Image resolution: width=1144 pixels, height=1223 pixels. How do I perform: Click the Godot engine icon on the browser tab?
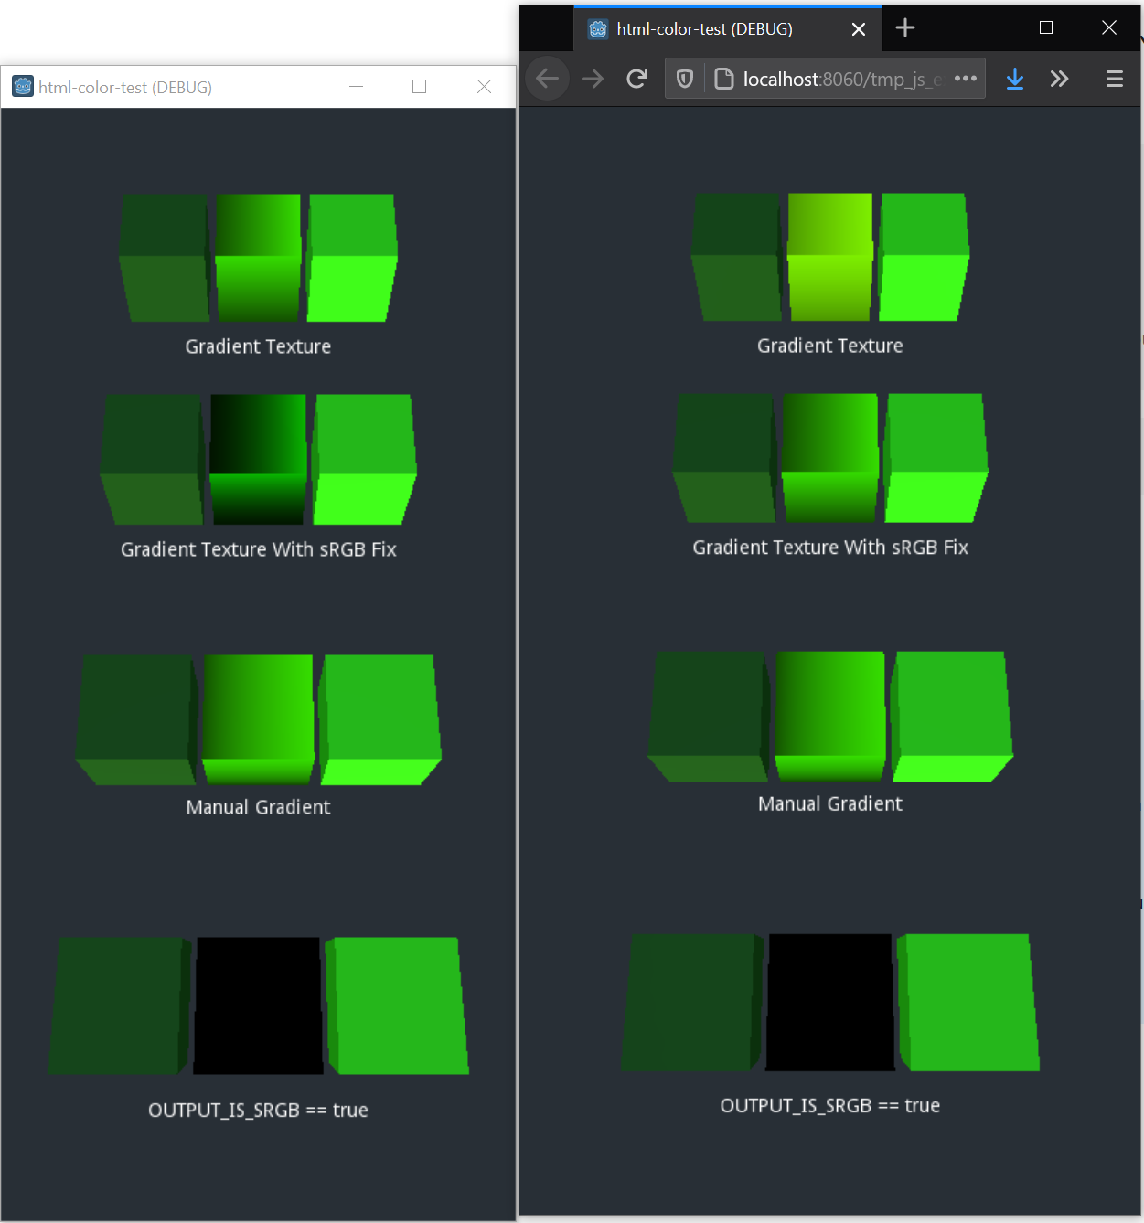coord(598,28)
